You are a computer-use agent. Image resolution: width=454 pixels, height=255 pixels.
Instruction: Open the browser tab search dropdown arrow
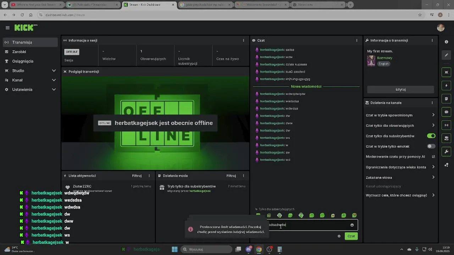[x=5, y=5]
